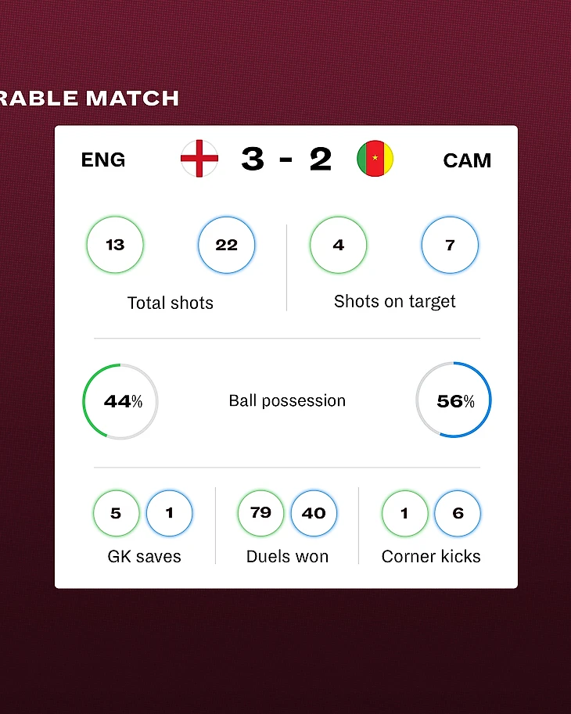Click England's 44% possession ring
Image resolution: width=571 pixels, height=714 pixels.
pyautogui.click(x=120, y=401)
